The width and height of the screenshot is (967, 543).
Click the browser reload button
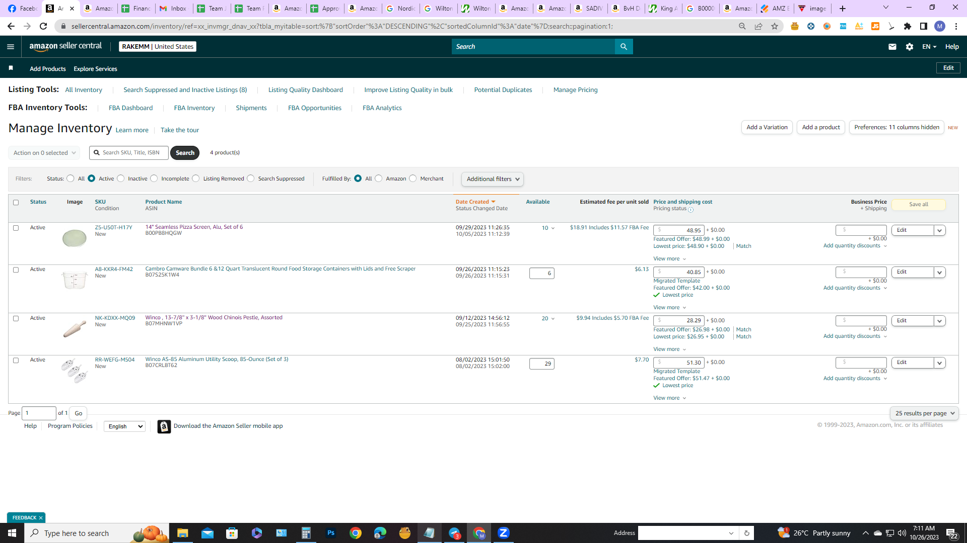[x=43, y=26]
